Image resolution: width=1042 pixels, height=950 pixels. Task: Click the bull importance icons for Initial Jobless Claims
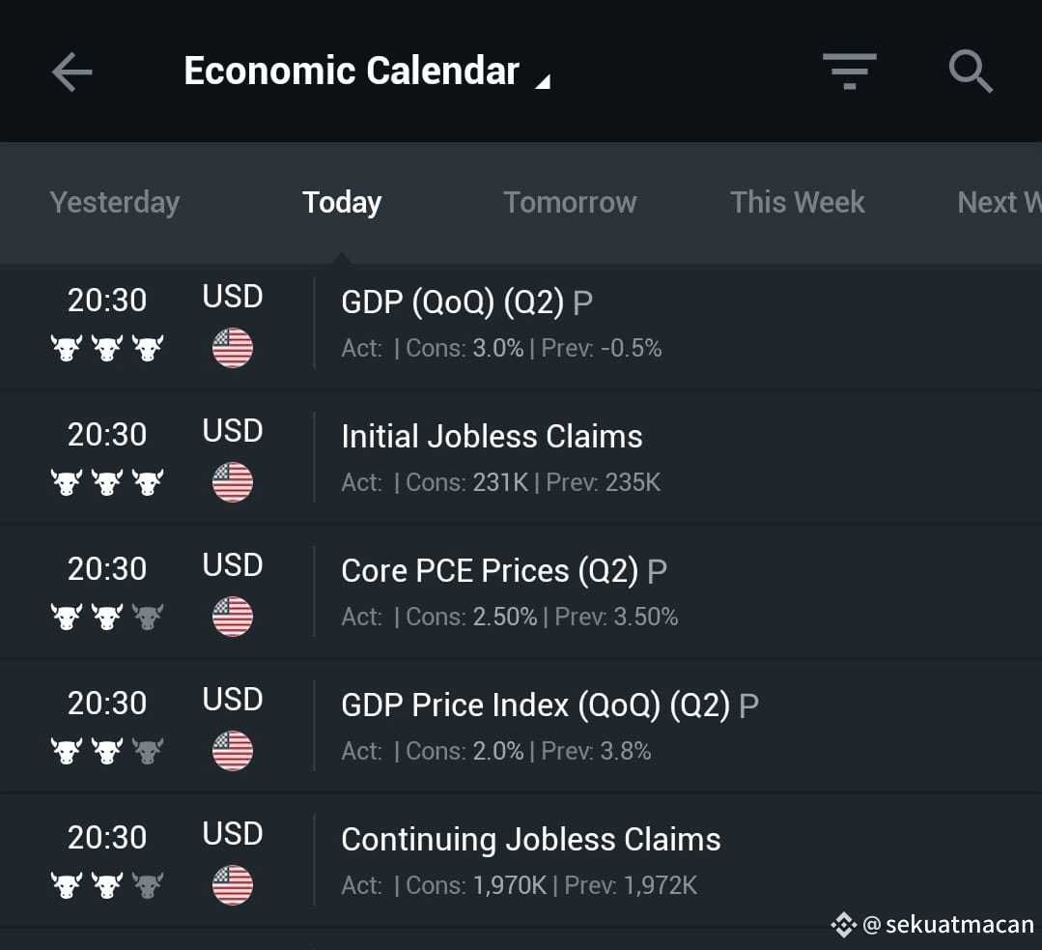(x=107, y=482)
